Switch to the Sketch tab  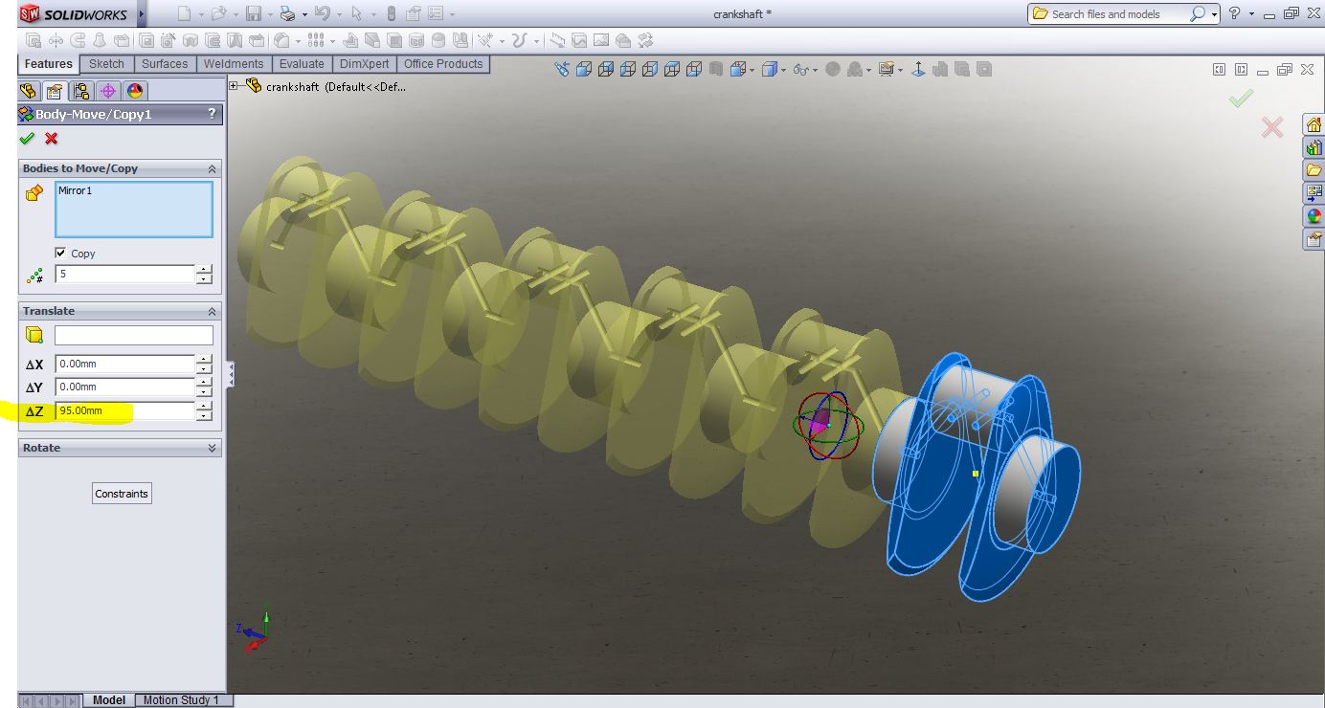[x=106, y=63]
